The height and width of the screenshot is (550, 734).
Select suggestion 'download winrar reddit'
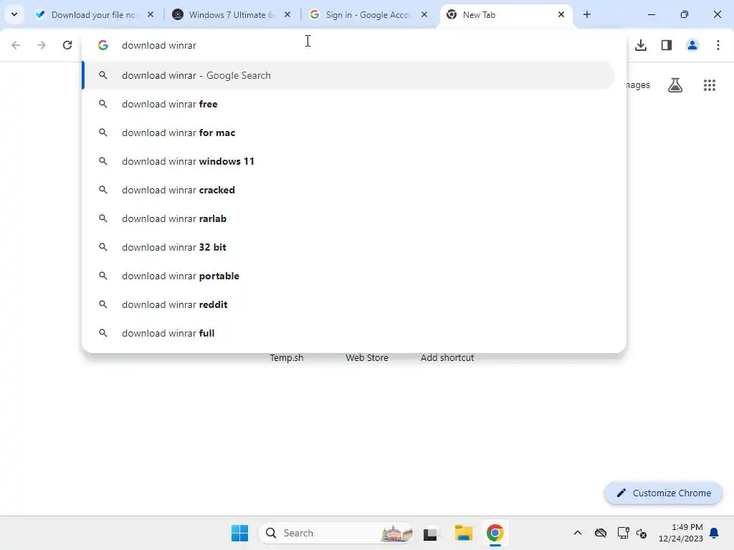tap(349, 304)
